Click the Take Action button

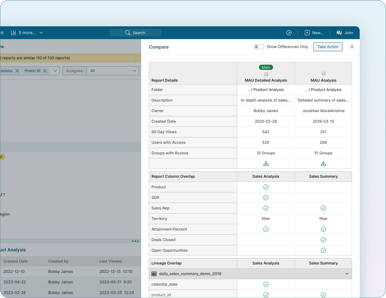pos(328,47)
